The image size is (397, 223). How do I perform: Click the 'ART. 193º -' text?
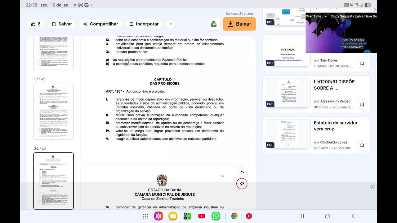click(115, 91)
